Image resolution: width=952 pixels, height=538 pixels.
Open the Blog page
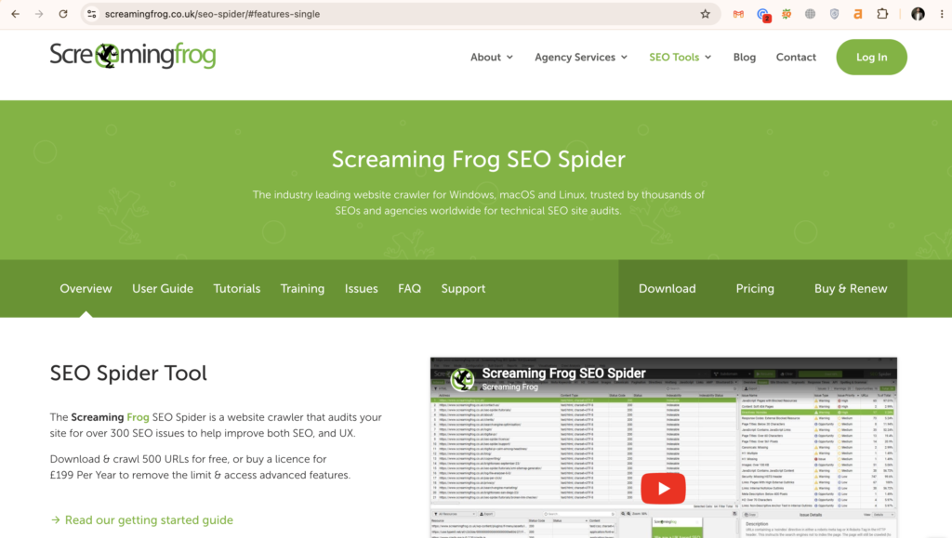745,57
